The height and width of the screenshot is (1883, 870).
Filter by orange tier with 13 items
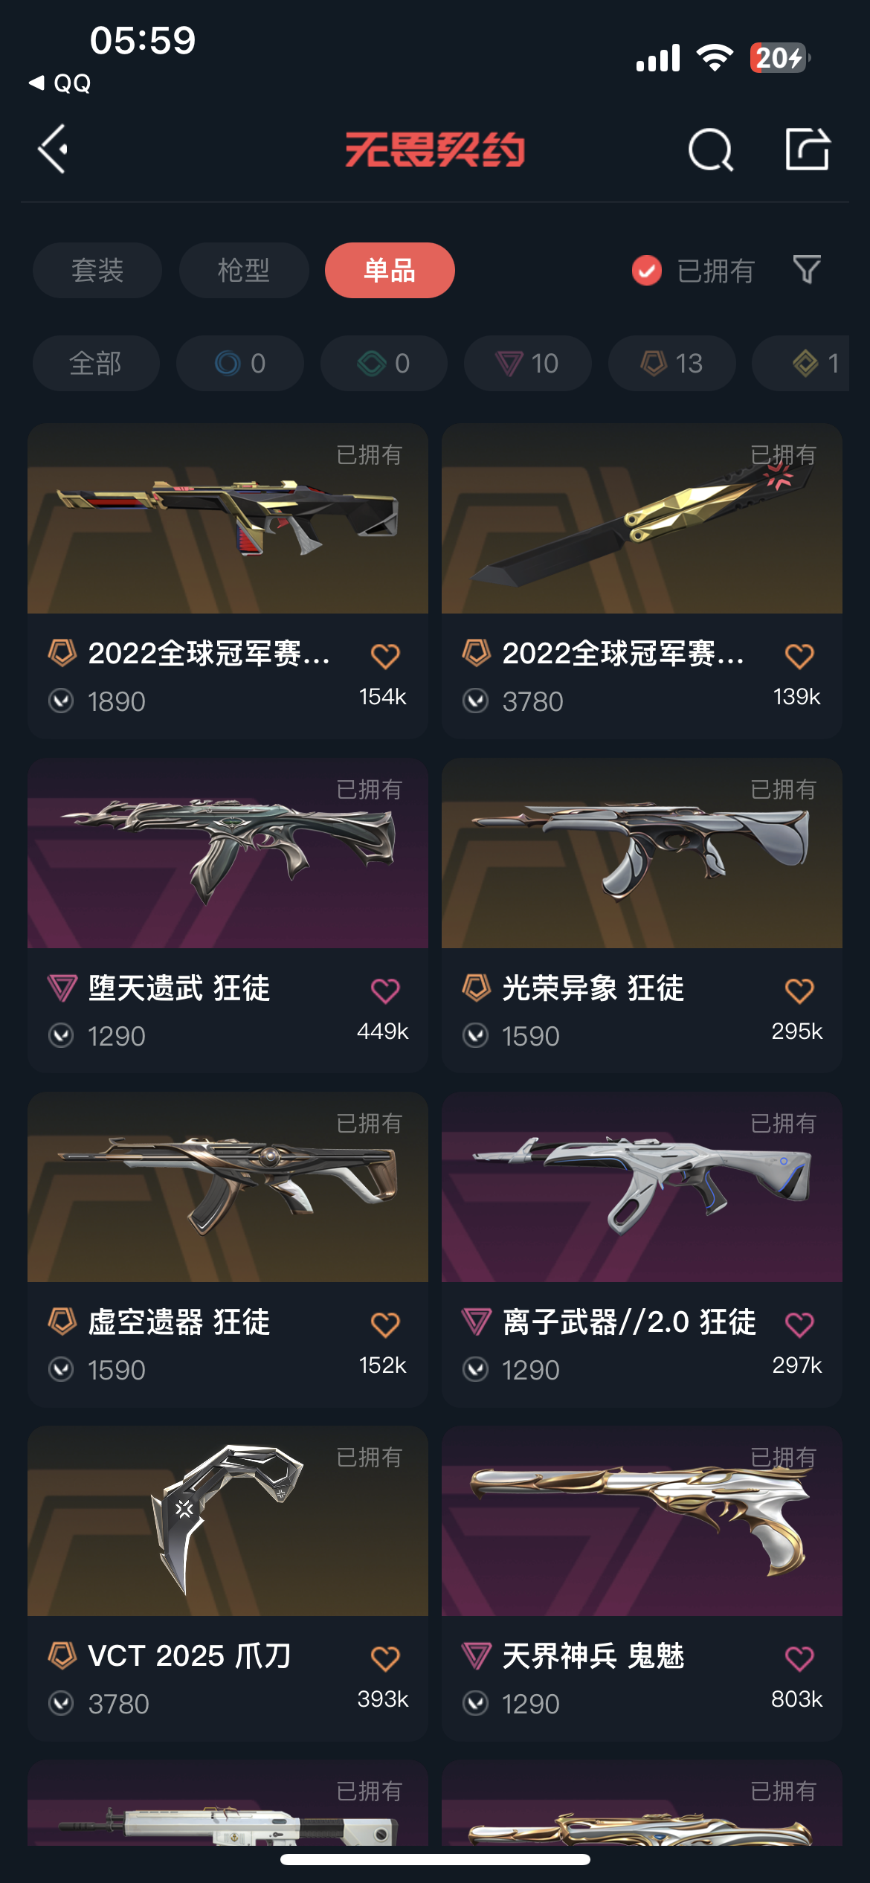672,363
